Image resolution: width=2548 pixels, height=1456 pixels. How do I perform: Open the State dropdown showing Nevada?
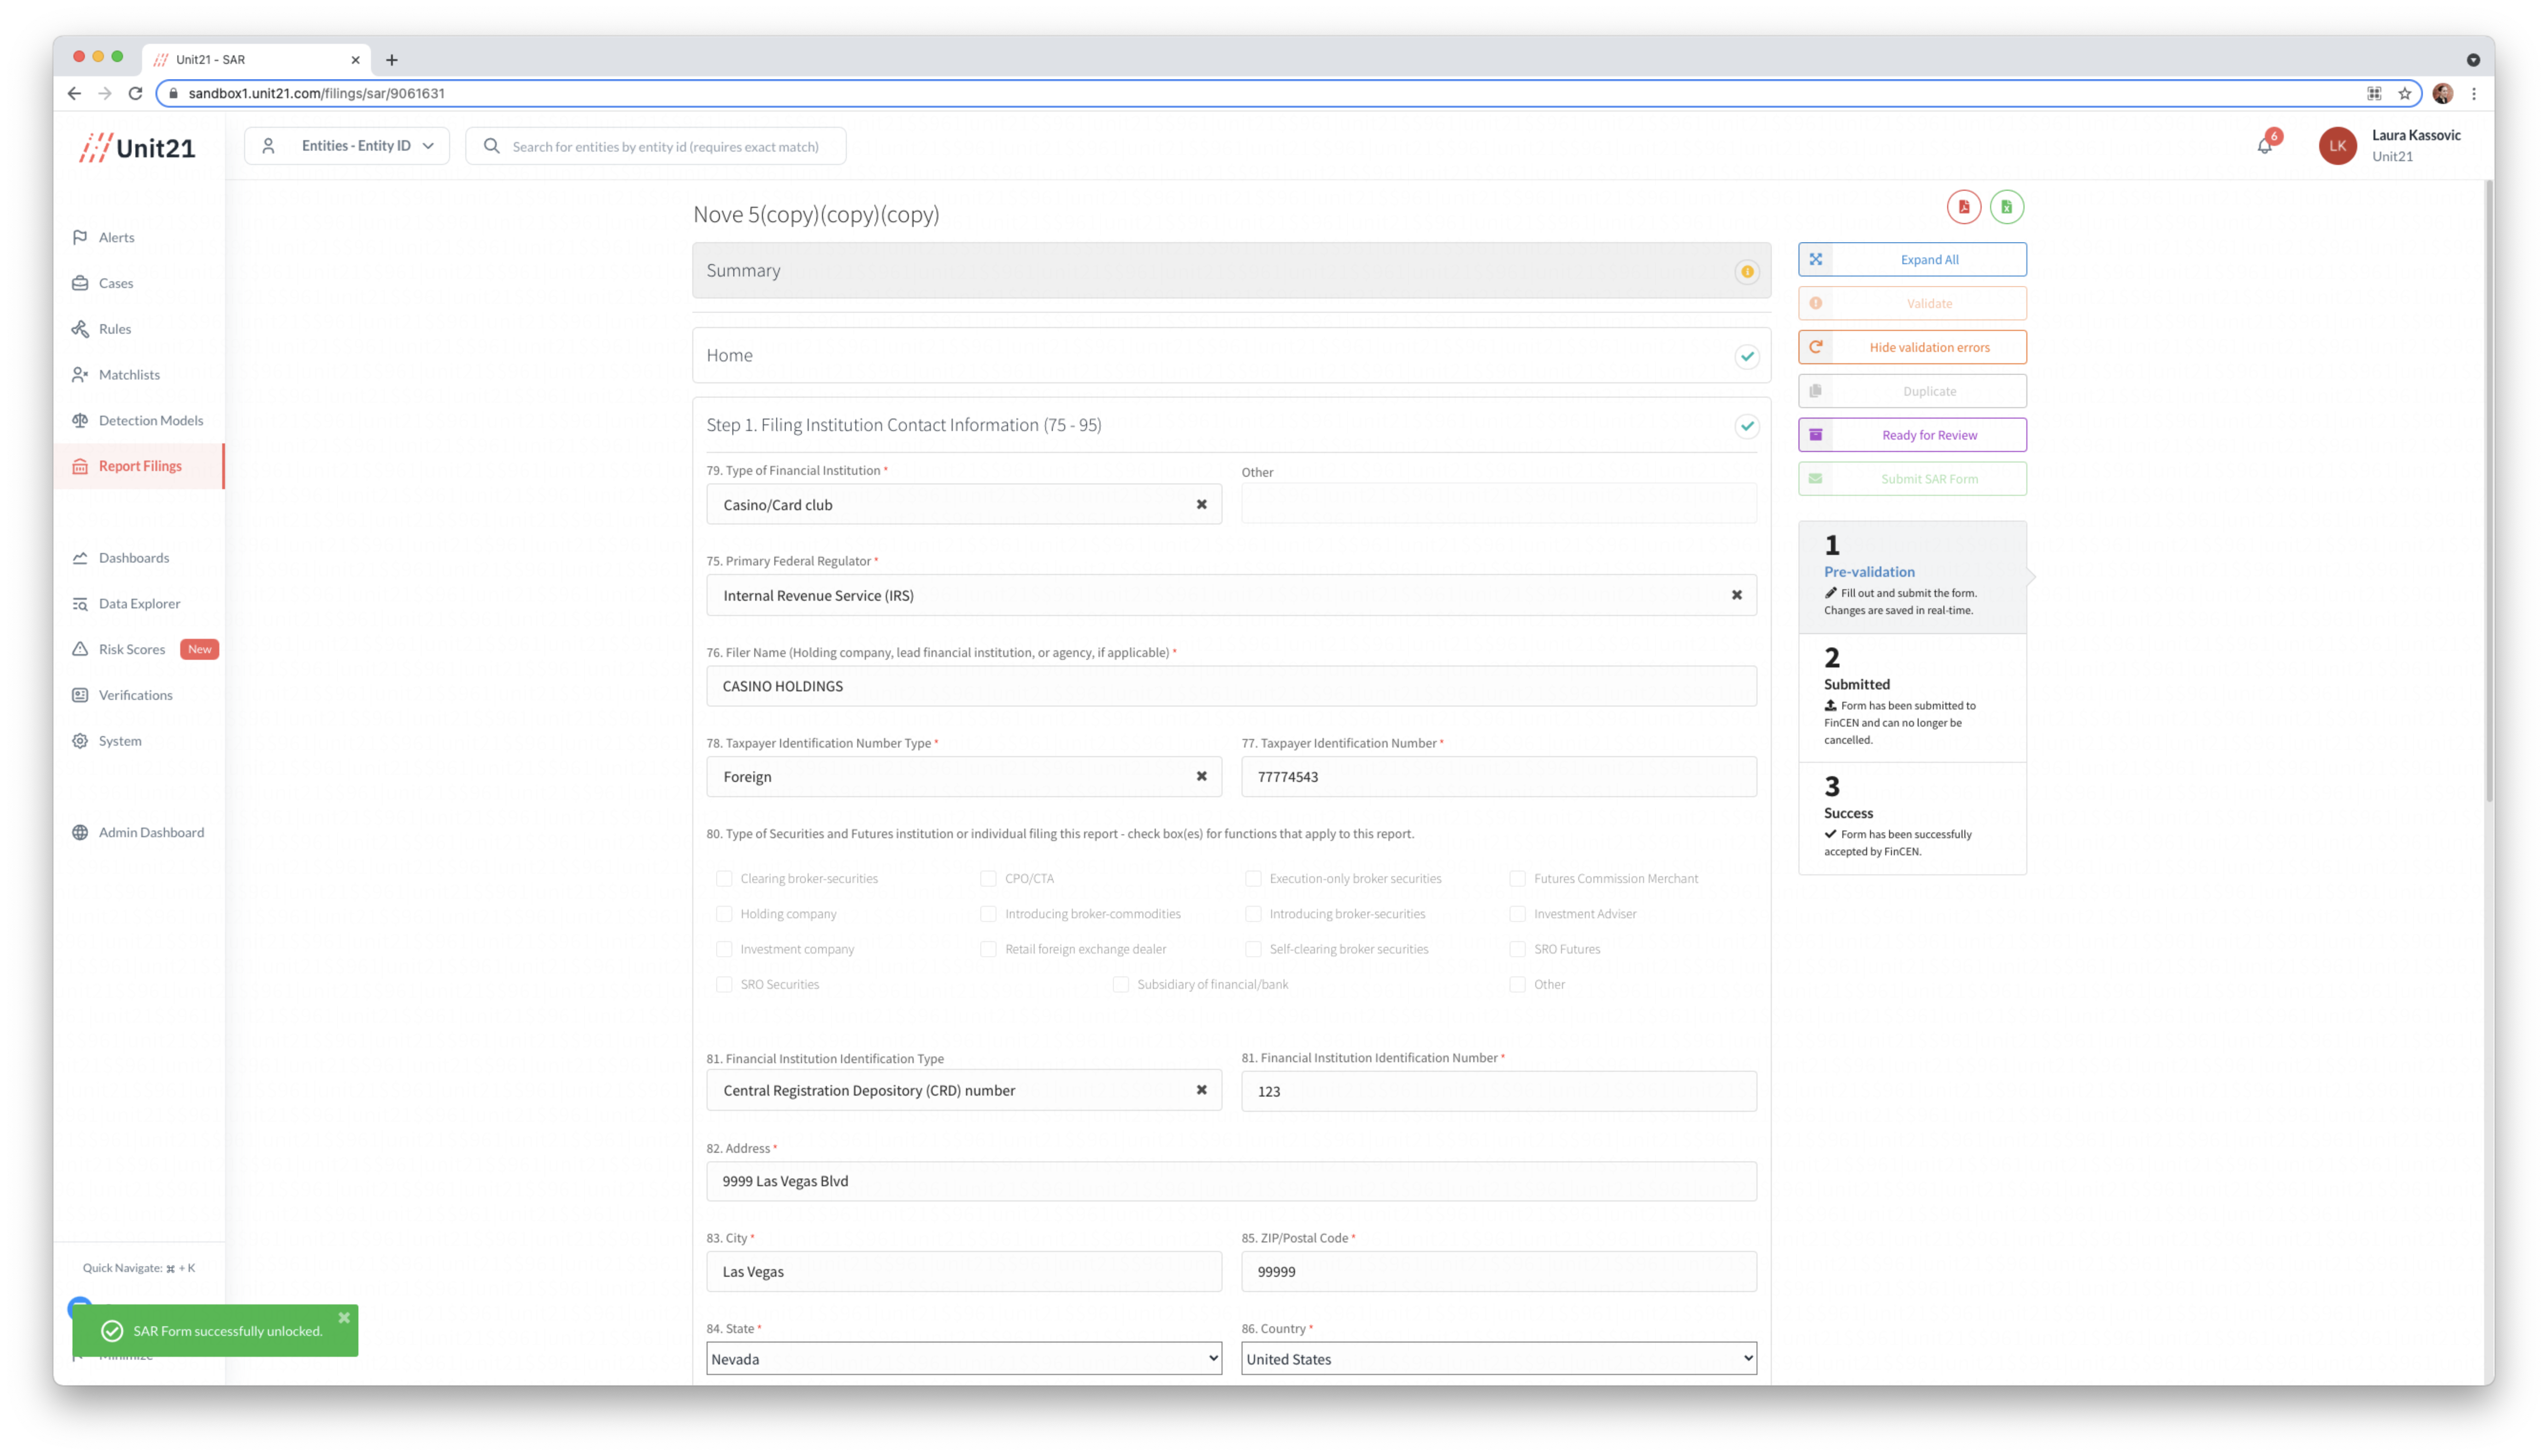(x=963, y=1359)
